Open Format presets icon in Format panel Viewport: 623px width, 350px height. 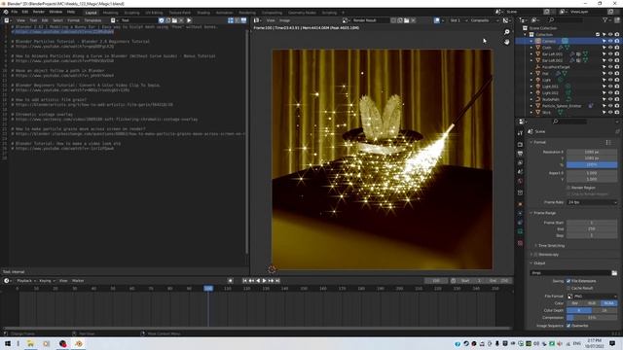(x=608, y=143)
